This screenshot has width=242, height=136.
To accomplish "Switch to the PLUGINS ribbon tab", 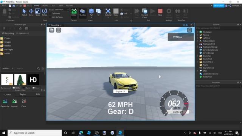I will pyautogui.click(x=70, y=6).
